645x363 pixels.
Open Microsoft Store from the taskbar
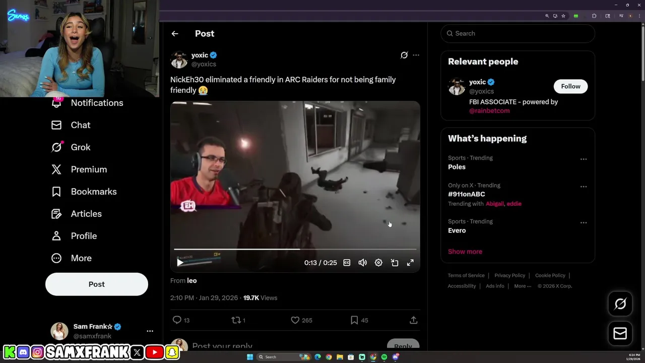(351, 357)
